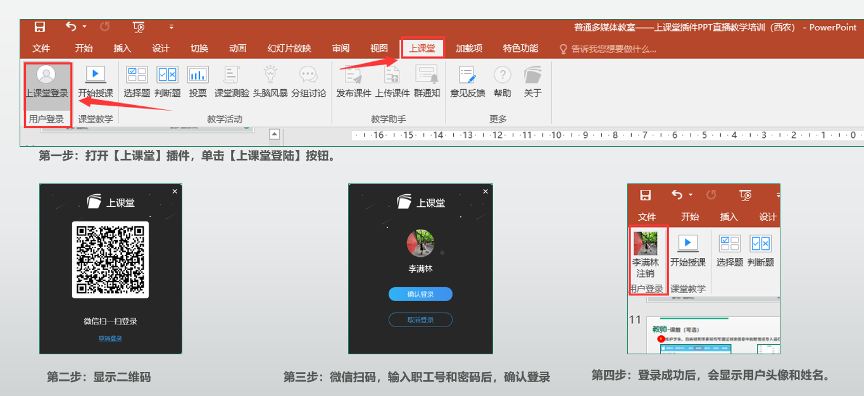This screenshot has width=864, height=396.
Task: Send a 群通知 group notification
Action: (427, 82)
